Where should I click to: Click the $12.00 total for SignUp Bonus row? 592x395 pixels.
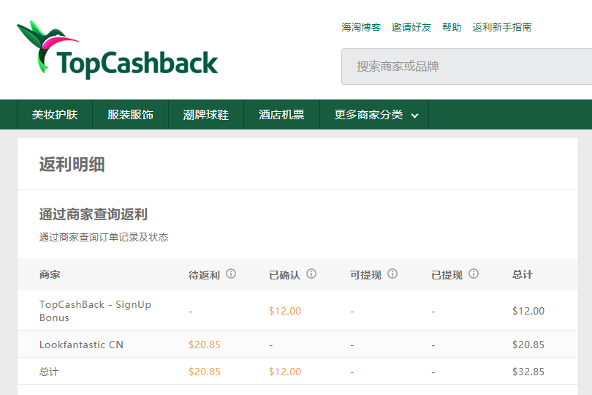528,311
